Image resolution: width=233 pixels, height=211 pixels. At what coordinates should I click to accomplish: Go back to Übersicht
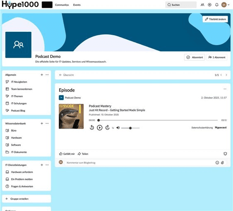pos(66,75)
